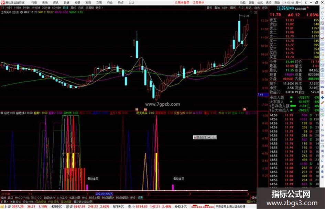Click the gear icon beside the MA5 label

[x=21, y=12]
